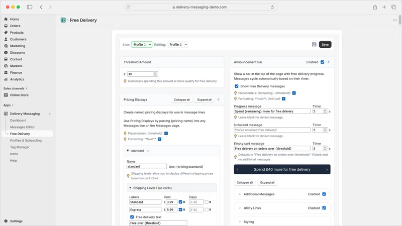Open the app Help page
The width and height of the screenshot is (402, 226).
coord(14,160)
